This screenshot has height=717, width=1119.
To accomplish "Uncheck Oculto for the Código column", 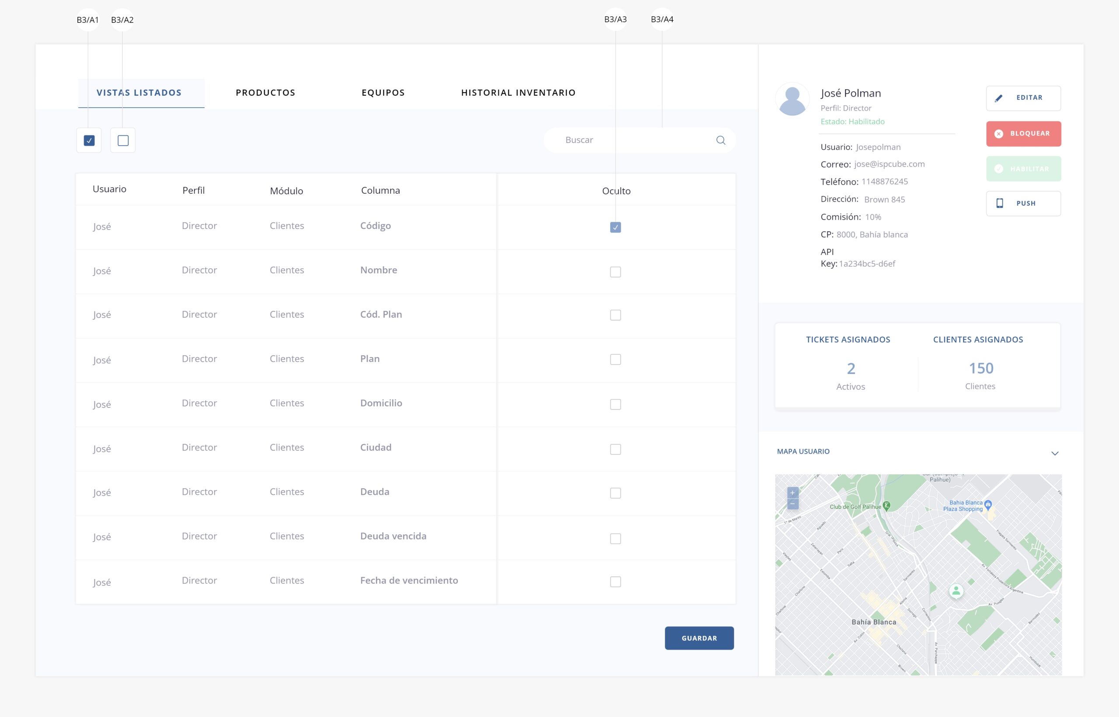I will point(615,227).
